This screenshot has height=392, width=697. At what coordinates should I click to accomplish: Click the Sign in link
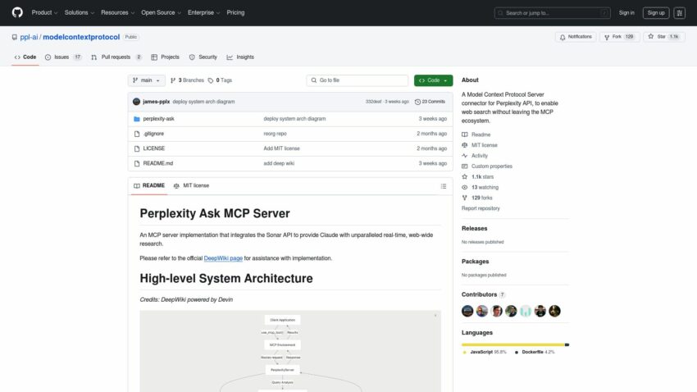[x=626, y=13]
